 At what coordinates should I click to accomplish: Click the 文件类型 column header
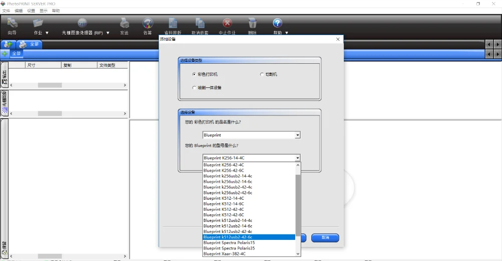pos(112,65)
